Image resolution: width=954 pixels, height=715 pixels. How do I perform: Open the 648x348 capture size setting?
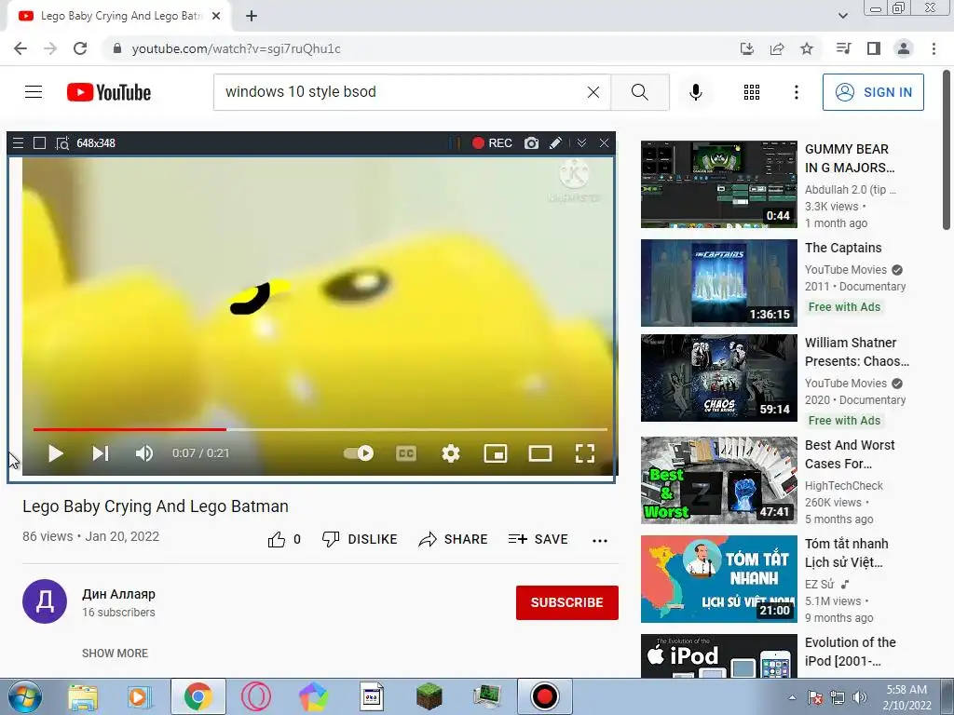[x=96, y=142]
